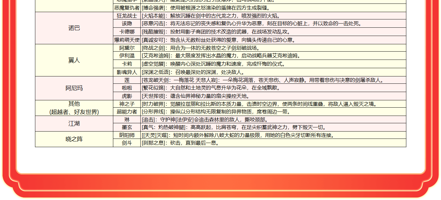Select the 江湖 group cell

(x=74, y=124)
